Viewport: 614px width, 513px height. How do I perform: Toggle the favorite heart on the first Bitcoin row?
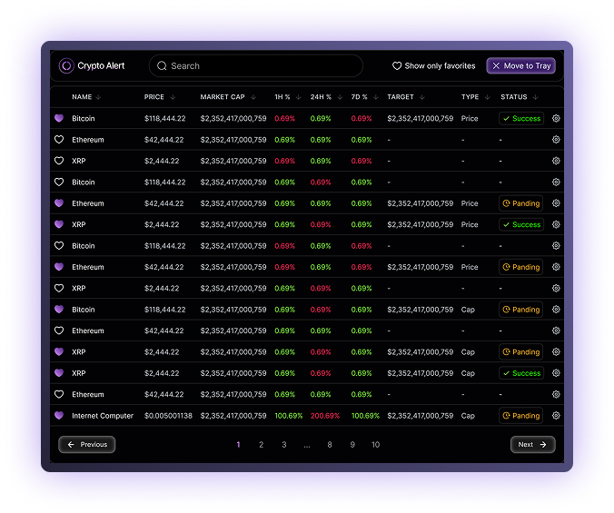59,118
